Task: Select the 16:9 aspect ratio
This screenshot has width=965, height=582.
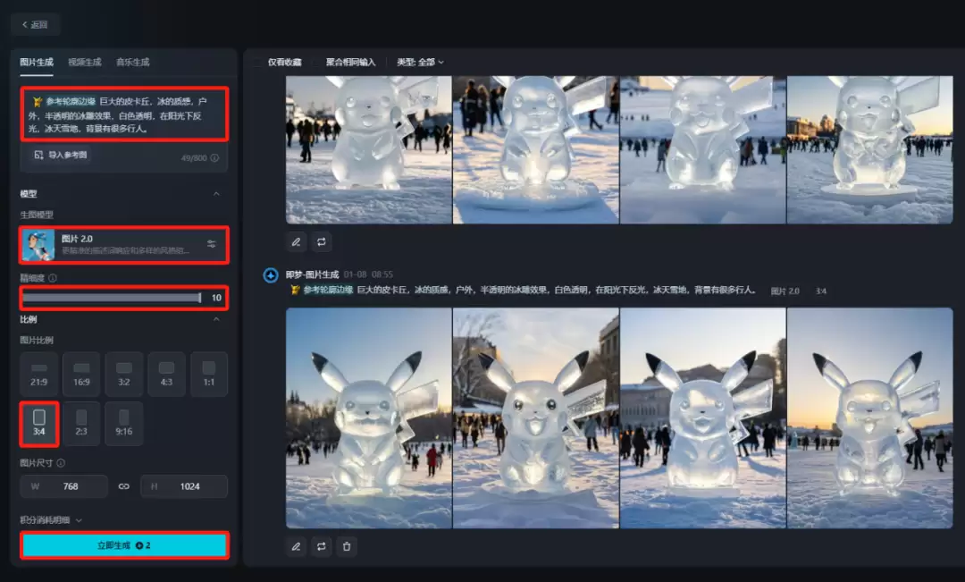Action: (81, 374)
